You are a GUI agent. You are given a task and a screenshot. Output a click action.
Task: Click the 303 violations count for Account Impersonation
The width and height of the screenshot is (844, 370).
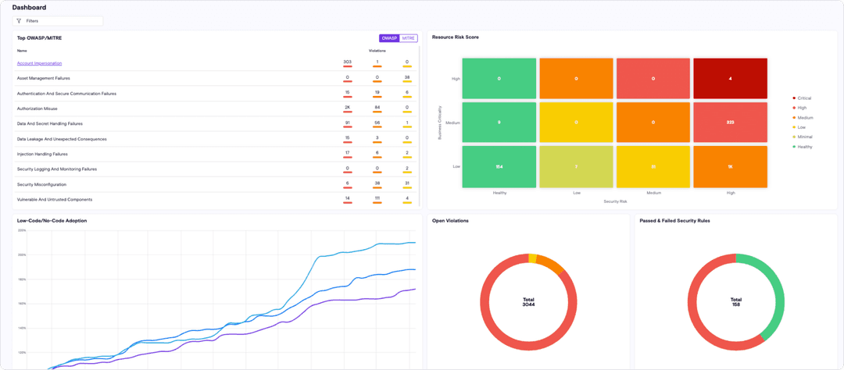coord(347,62)
